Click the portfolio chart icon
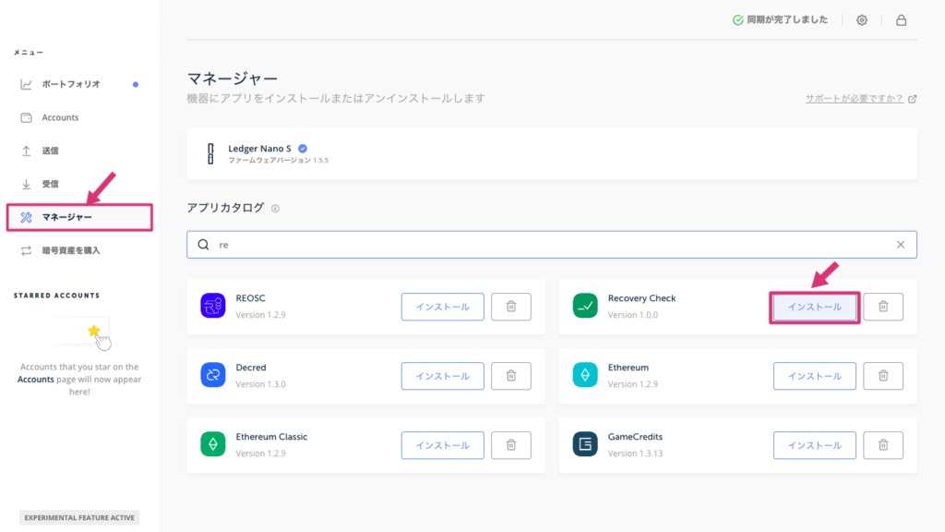This screenshot has width=945, height=532. pyautogui.click(x=26, y=84)
